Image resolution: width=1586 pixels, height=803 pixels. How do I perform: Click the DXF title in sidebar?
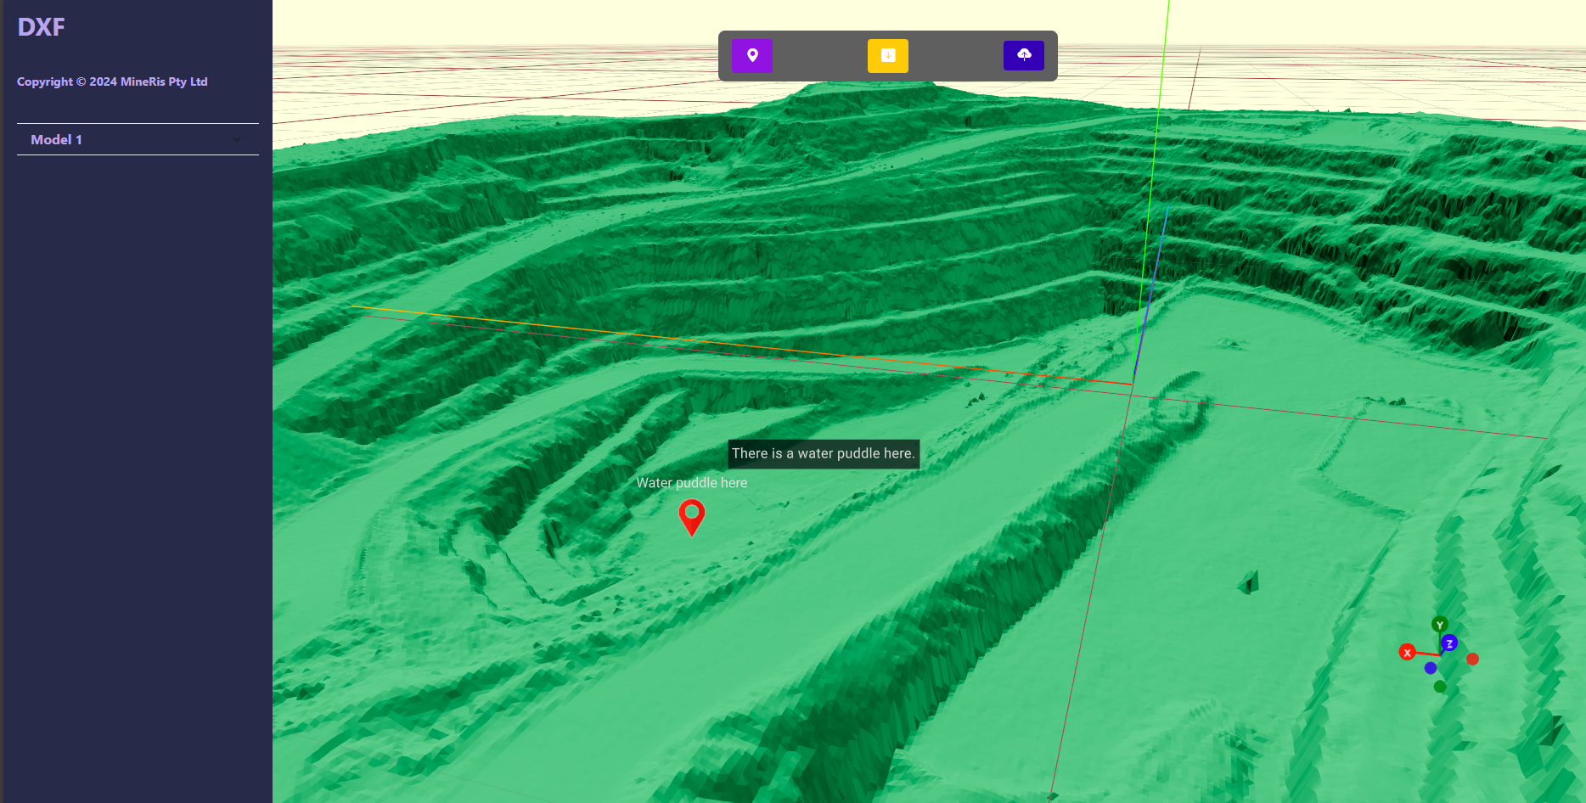click(41, 27)
